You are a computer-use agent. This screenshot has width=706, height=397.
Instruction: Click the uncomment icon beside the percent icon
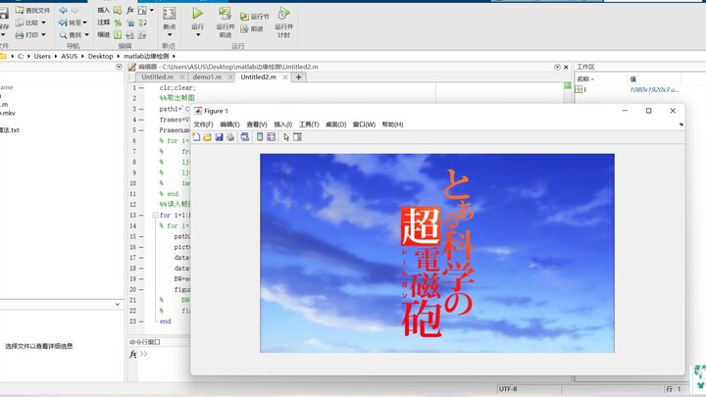[130, 23]
